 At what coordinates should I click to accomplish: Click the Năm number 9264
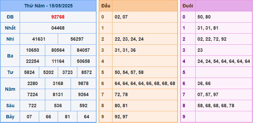click(x=83, y=94)
